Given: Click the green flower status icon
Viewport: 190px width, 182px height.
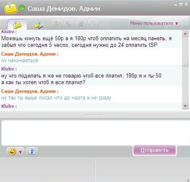Looking at the screenshot, I should (x=22, y=8).
